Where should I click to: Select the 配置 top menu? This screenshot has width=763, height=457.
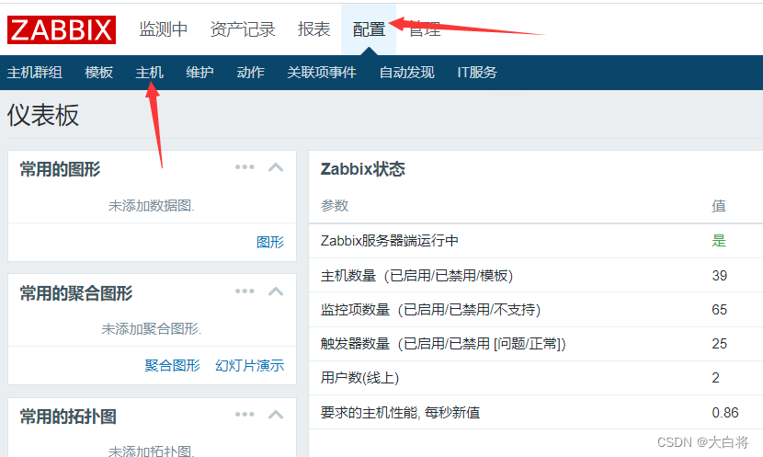[x=369, y=29]
